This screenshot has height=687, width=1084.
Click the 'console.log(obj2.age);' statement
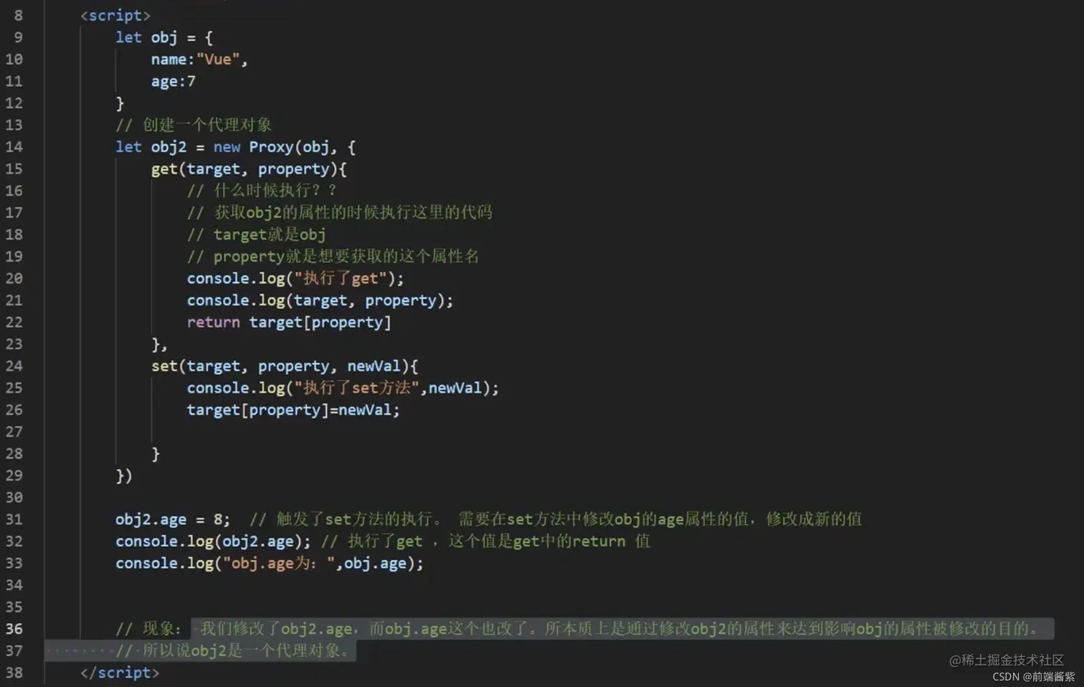213,541
